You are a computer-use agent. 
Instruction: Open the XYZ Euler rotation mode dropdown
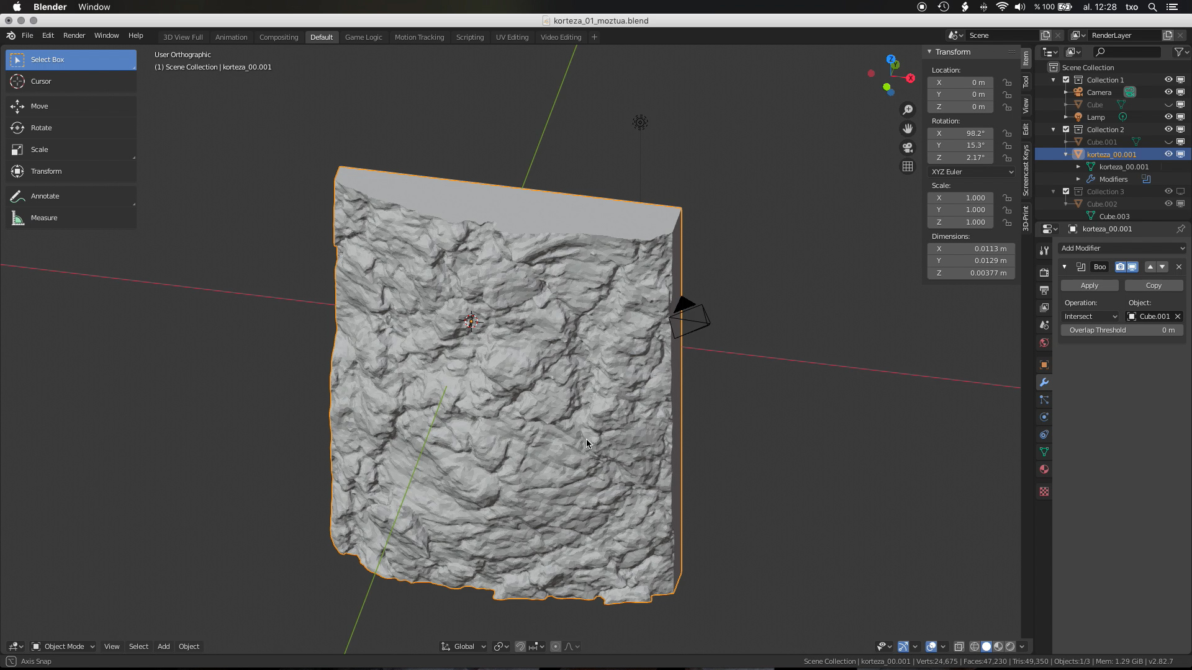click(972, 172)
